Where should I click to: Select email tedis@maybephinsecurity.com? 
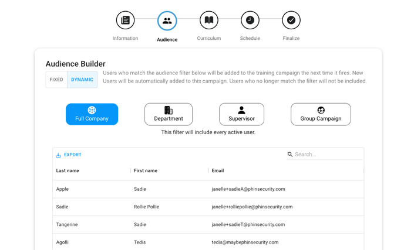245,242
